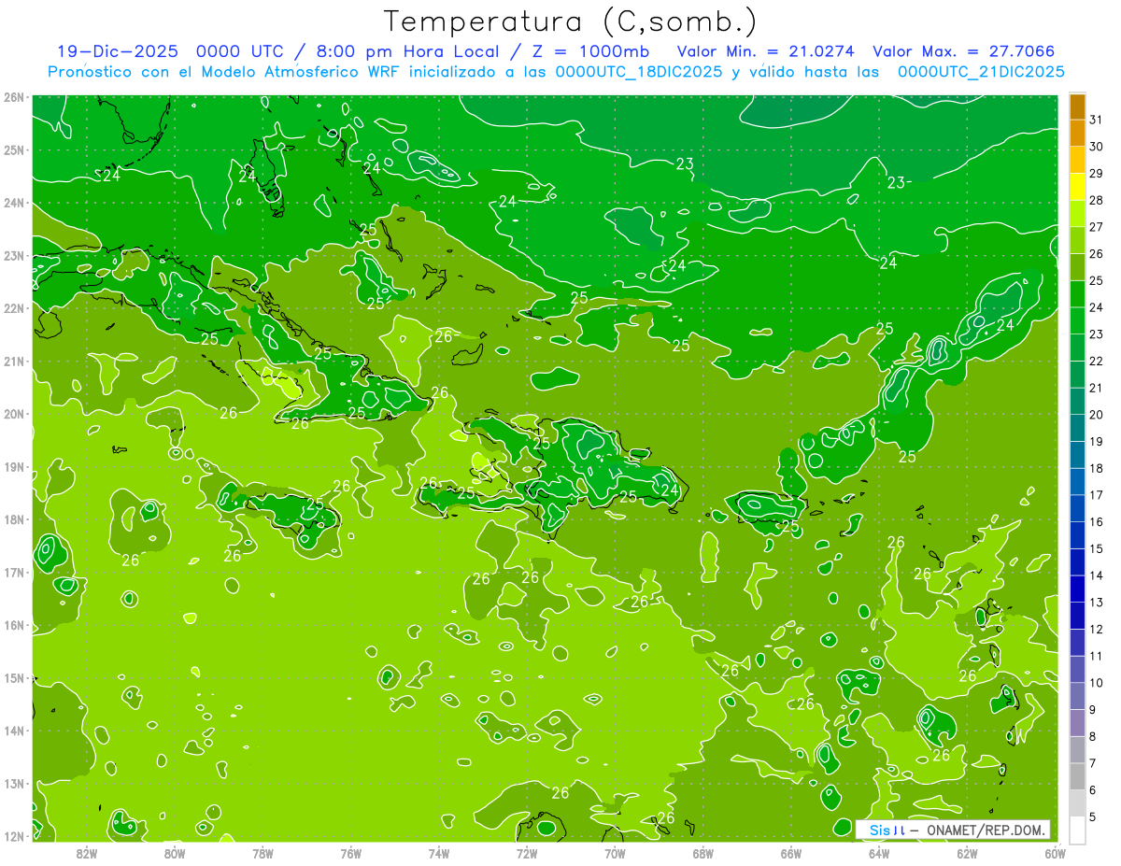Click colorbar tick label 11
This screenshot has width=1121, height=866.
pos(1097,656)
